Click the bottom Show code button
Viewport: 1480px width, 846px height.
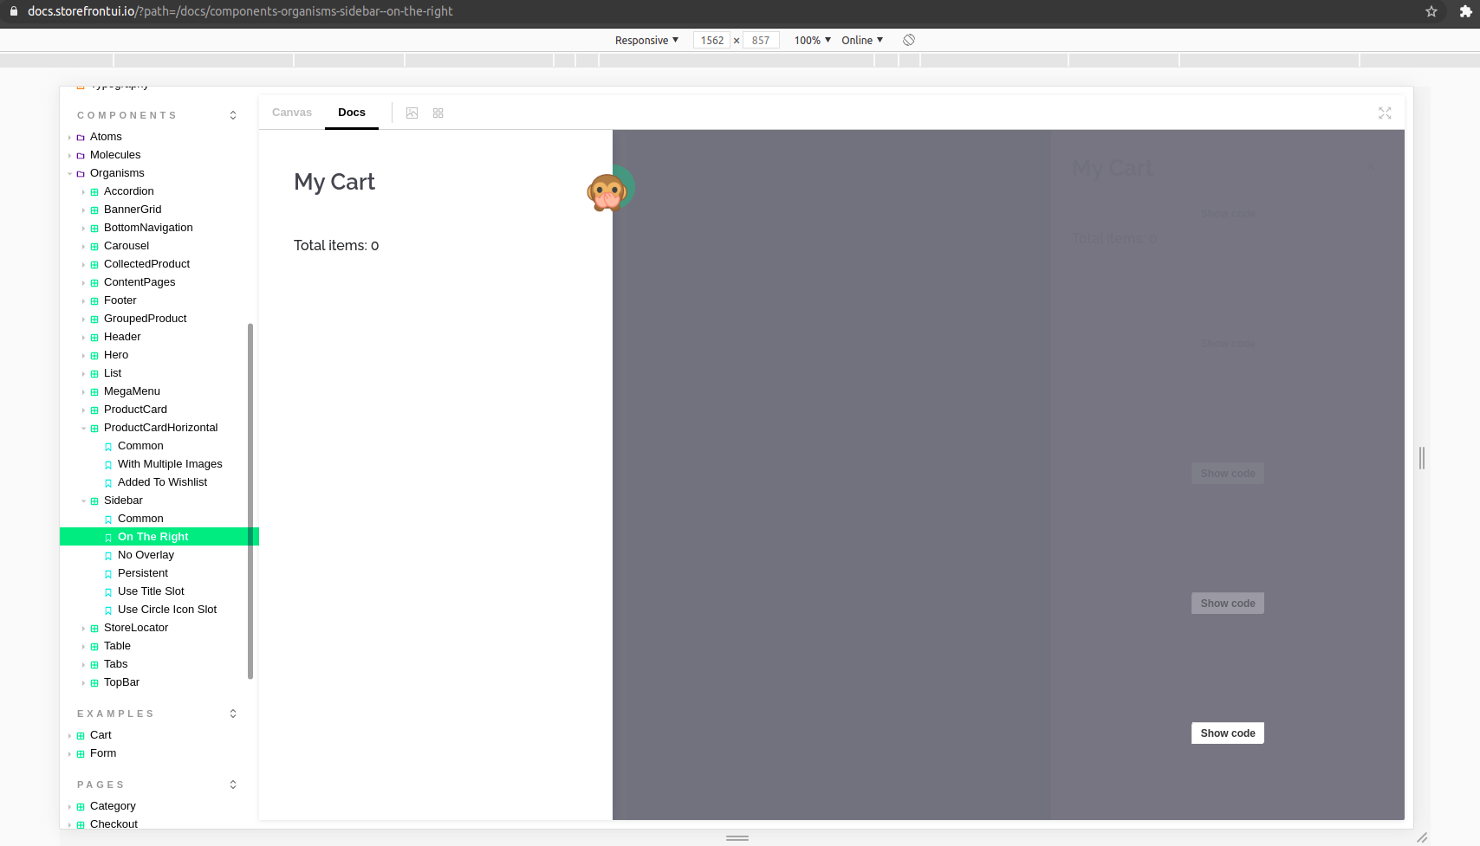[1227, 733]
